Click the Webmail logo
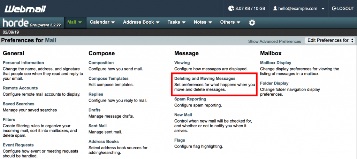This screenshot has height=159, width=357. 25,8
